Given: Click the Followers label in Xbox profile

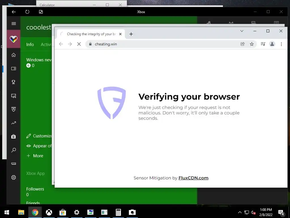Looking at the screenshot, I should pyautogui.click(x=35, y=189).
